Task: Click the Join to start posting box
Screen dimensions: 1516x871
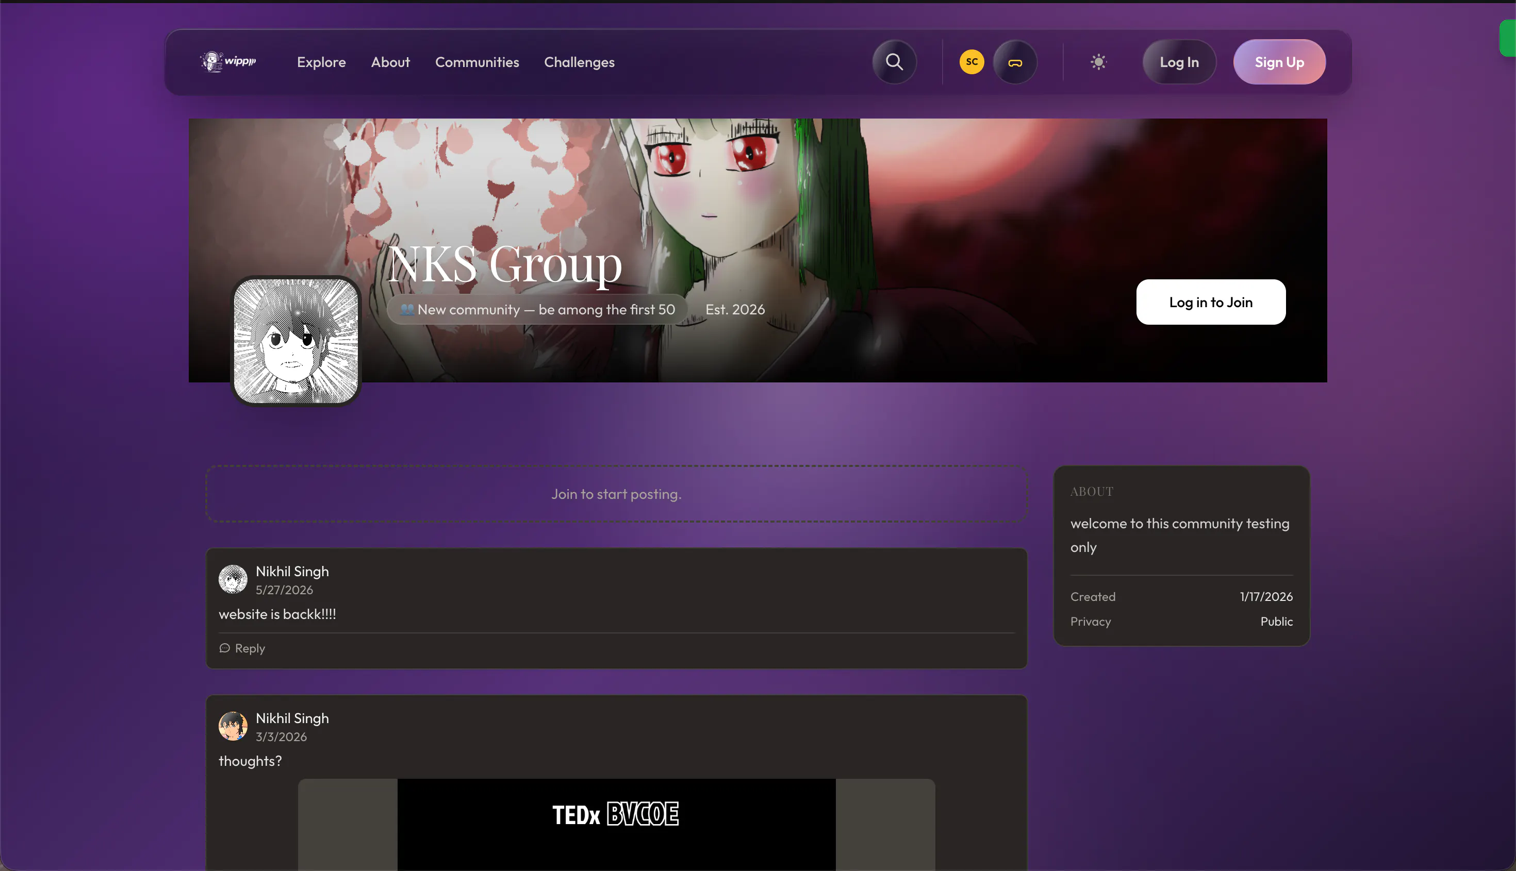Action: pos(616,494)
